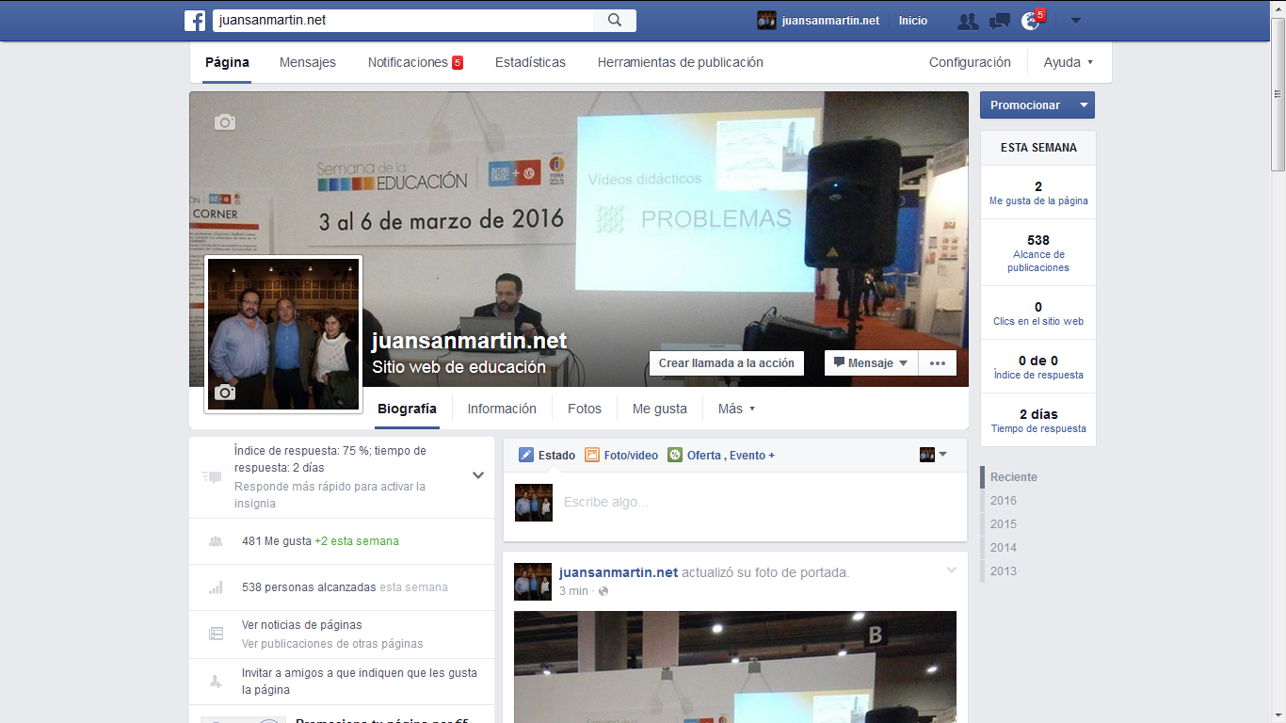Jump to 2013 in timeline
The width and height of the screenshot is (1286, 723).
(1004, 571)
